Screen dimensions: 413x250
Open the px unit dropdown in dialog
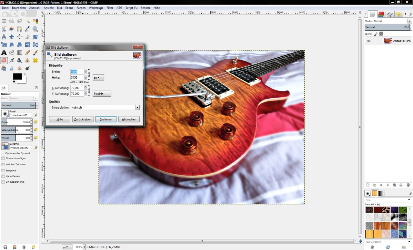[x=98, y=78]
